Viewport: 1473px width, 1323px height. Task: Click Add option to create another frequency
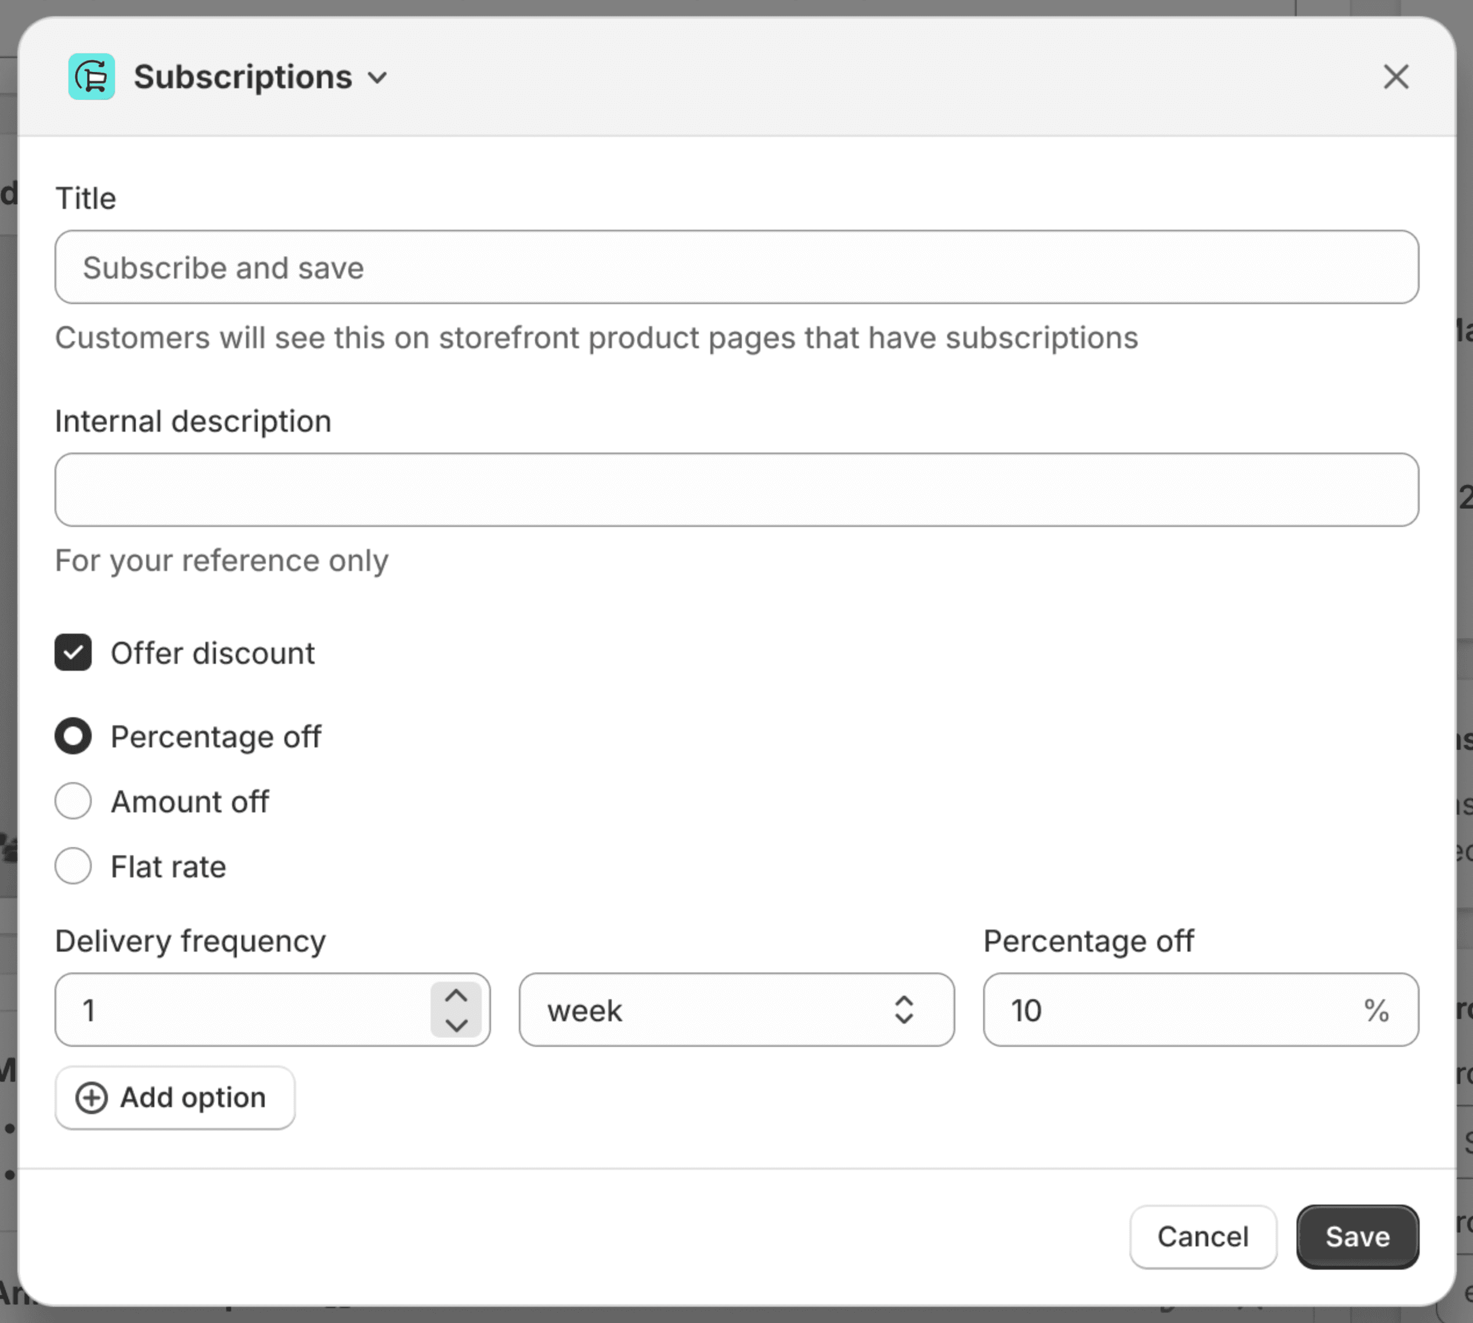tap(175, 1098)
